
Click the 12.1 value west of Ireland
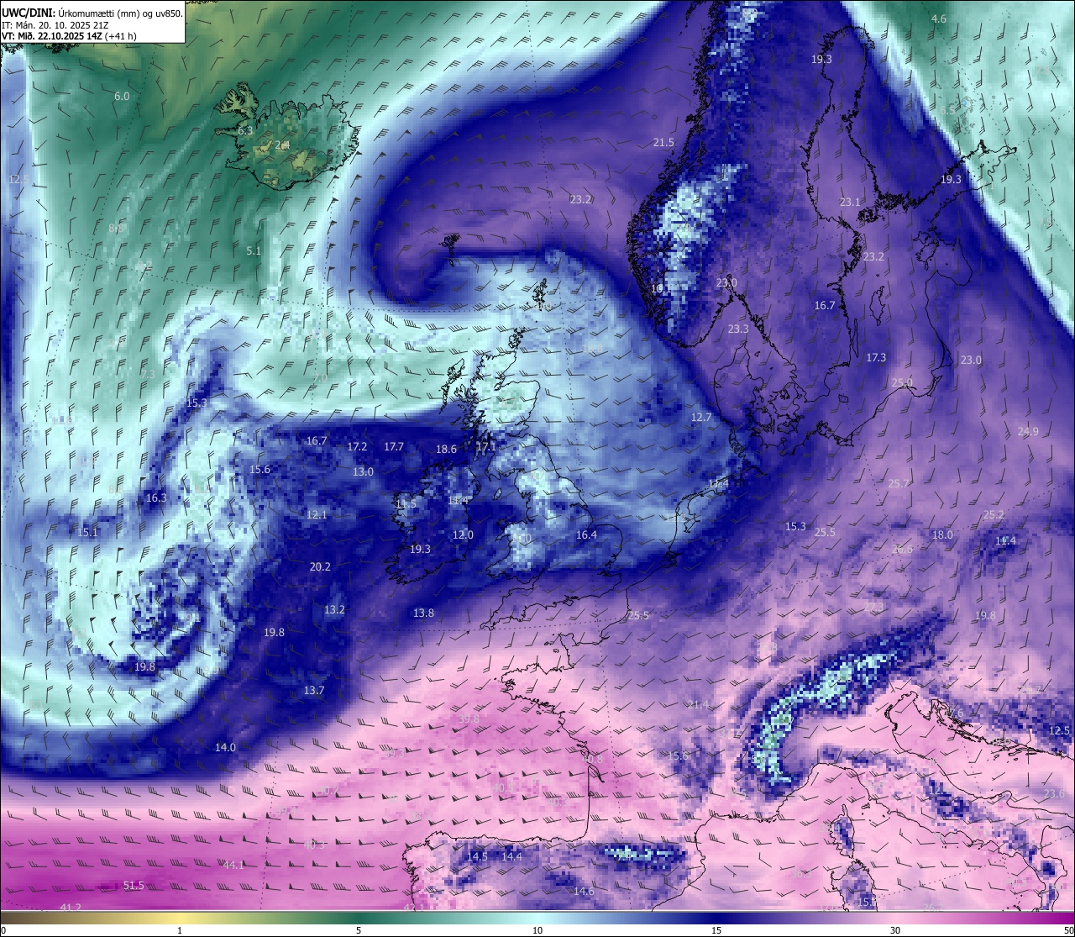[317, 515]
